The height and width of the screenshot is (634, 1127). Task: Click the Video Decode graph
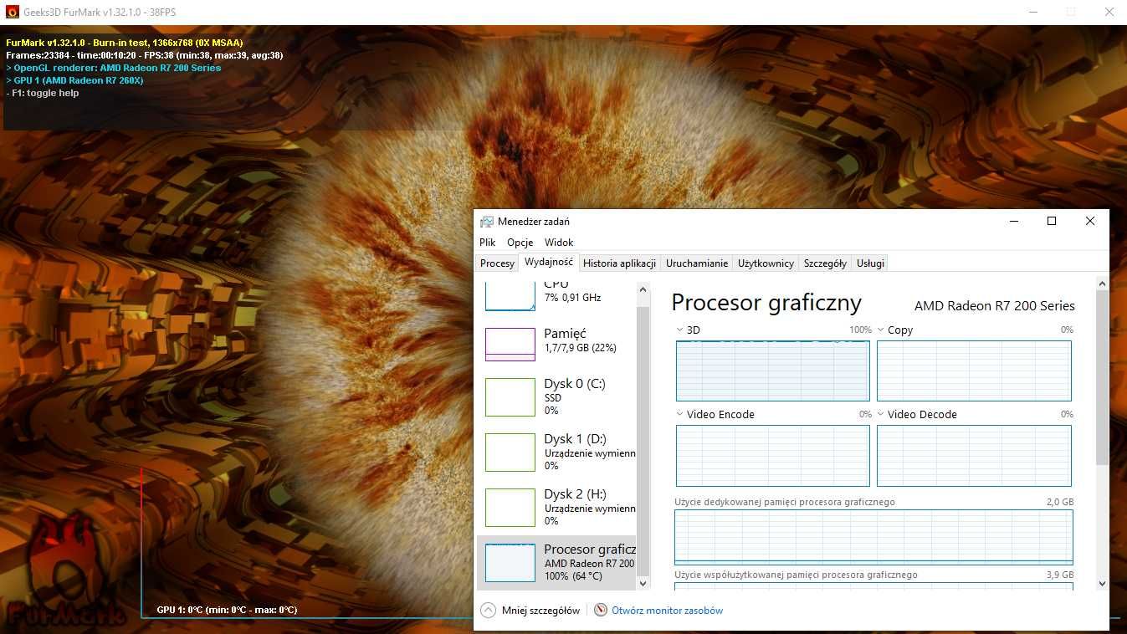(974, 456)
